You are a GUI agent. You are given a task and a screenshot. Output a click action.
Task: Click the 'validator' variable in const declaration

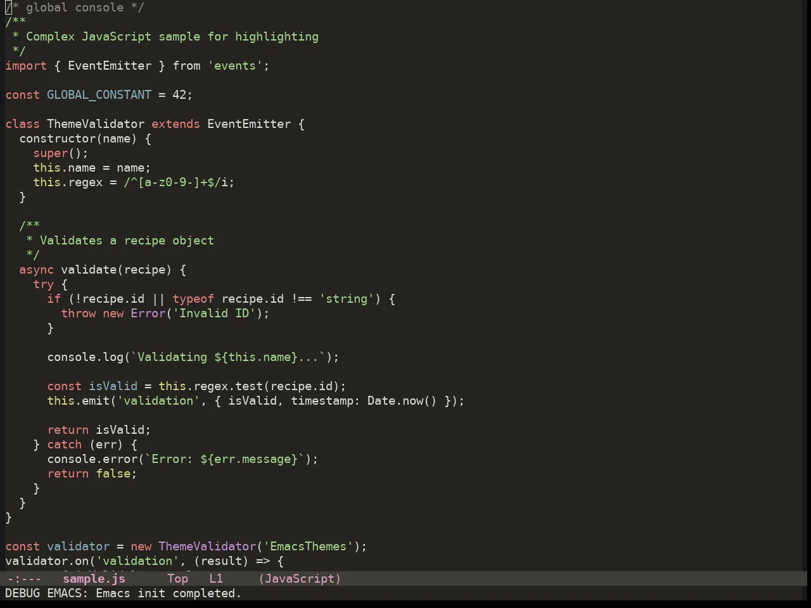click(x=78, y=547)
